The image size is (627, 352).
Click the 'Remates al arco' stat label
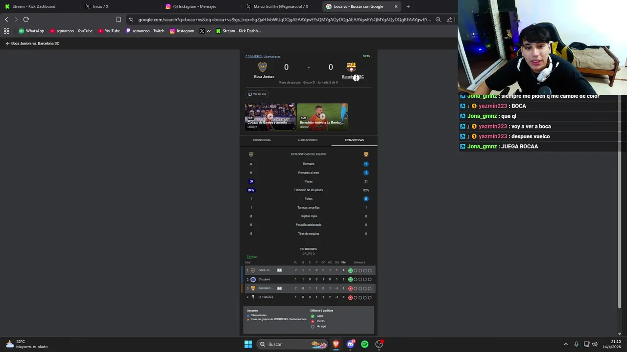(309, 173)
